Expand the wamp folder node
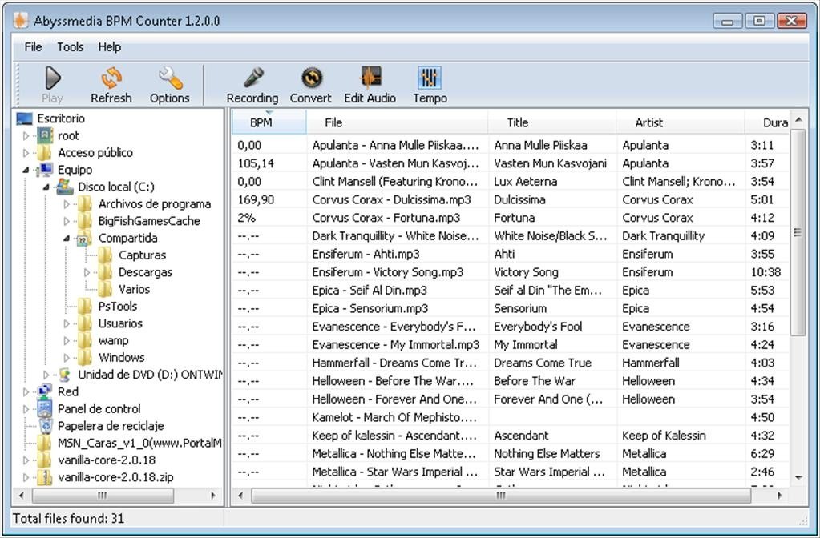Image resolution: width=820 pixels, height=538 pixels. (x=67, y=340)
